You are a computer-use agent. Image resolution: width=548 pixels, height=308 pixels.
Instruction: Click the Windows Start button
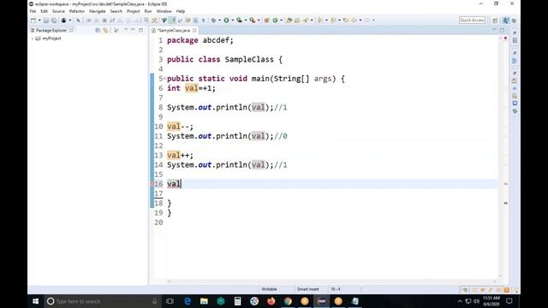36,301
